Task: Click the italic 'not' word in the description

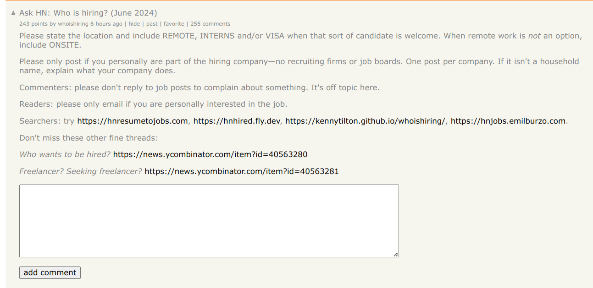Action: (534, 36)
